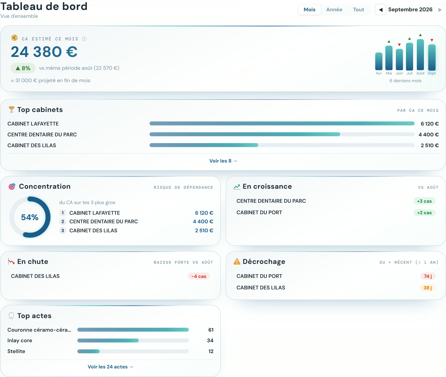Screen dimensions: 446x377
Task: Click the 24 380 € estimated revenue figure
Action: [44, 52]
